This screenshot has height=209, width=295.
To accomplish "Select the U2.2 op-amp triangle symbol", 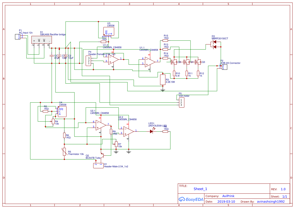I will coord(129,131).
